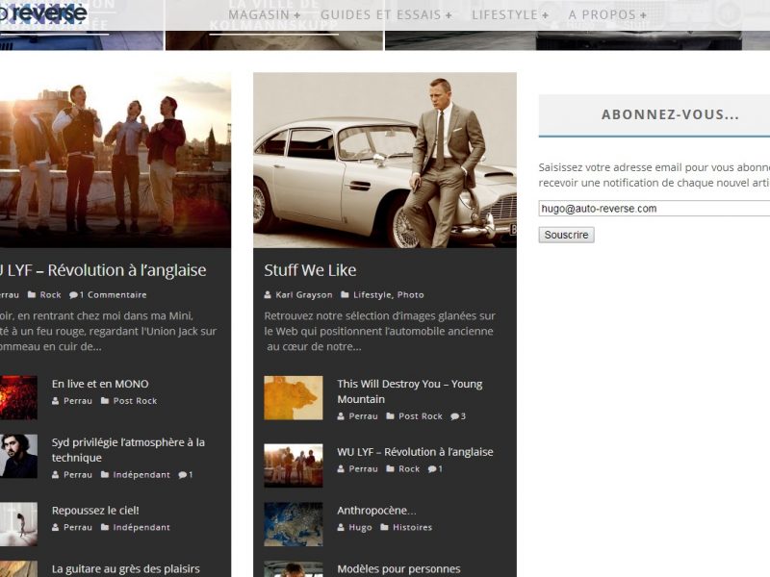The image size is (770, 577).
Task: Open the Lifestyle dropdown menu
Action: (x=510, y=15)
